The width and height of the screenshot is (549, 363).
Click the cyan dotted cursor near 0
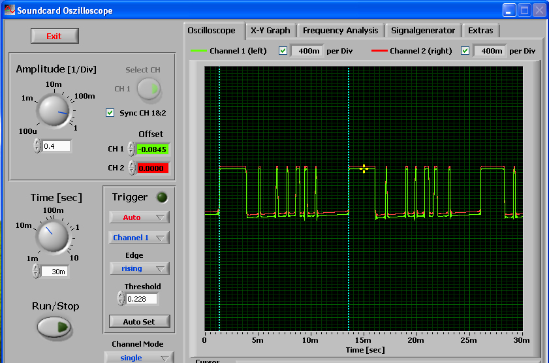[219, 198]
